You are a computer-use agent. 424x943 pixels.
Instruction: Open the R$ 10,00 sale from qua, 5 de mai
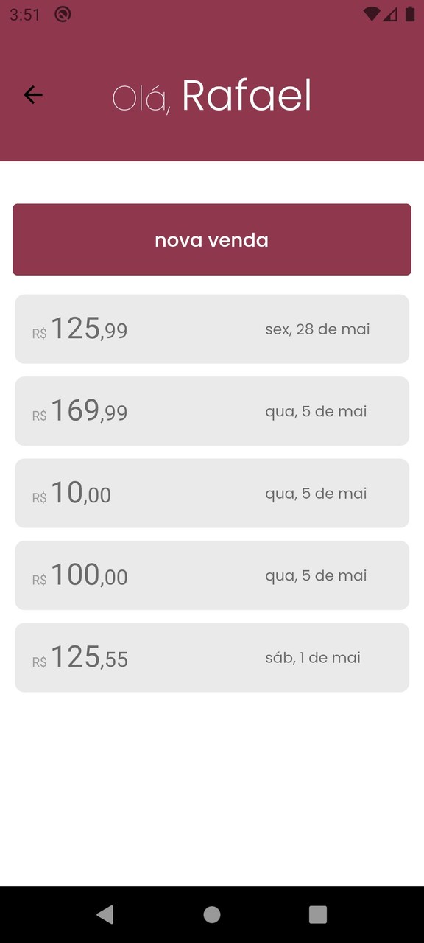[x=211, y=493]
